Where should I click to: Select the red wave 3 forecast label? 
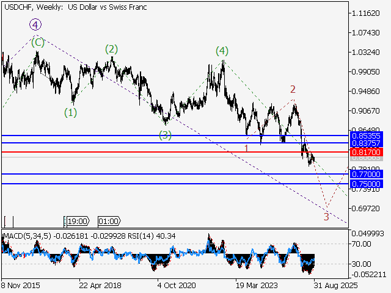pyautogui.click(x=326, y=216)
